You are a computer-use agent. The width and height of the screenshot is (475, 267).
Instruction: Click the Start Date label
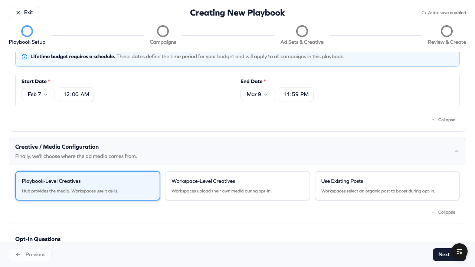coord(34,81)
